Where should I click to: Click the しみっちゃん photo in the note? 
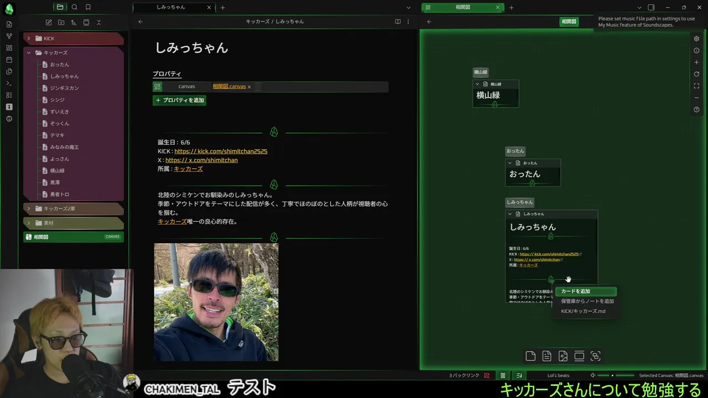tap(216, 302)
